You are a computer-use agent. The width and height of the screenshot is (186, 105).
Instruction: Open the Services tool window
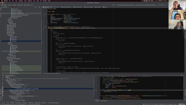(44, 103)
